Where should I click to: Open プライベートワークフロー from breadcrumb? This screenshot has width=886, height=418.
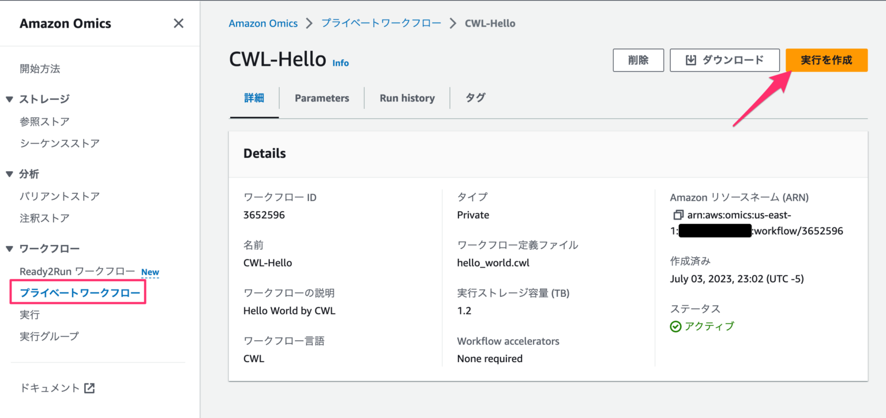pos(381,23)
